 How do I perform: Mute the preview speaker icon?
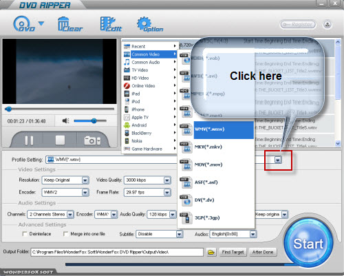65,120
